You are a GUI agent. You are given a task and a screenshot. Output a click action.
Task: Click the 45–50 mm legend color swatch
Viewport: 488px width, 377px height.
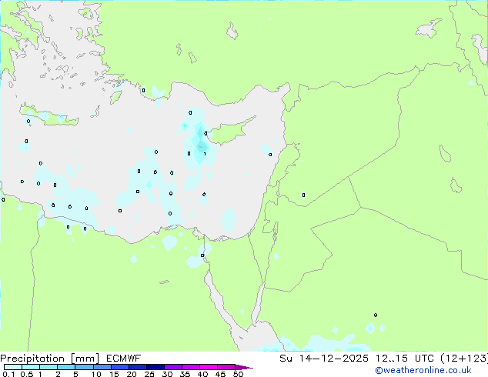pyautogui.click(x=226, y=367)
